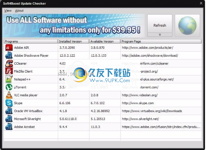This screenshot has height=150, width=206.
Task: Select the Adobe AIR program name
Action: (x=22, y=48)
